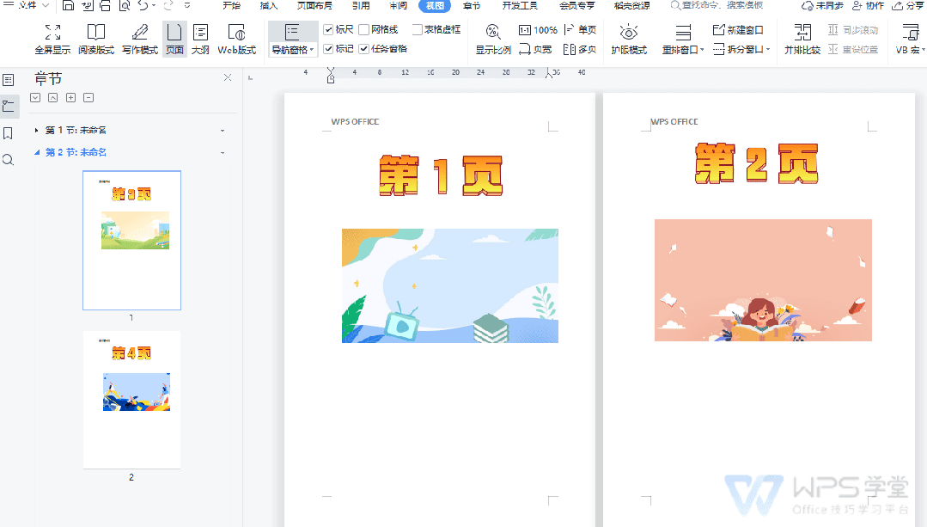Fit to 页宽 page width
The width and height of the screenshot is (927, 527).
tap(535, 49)
